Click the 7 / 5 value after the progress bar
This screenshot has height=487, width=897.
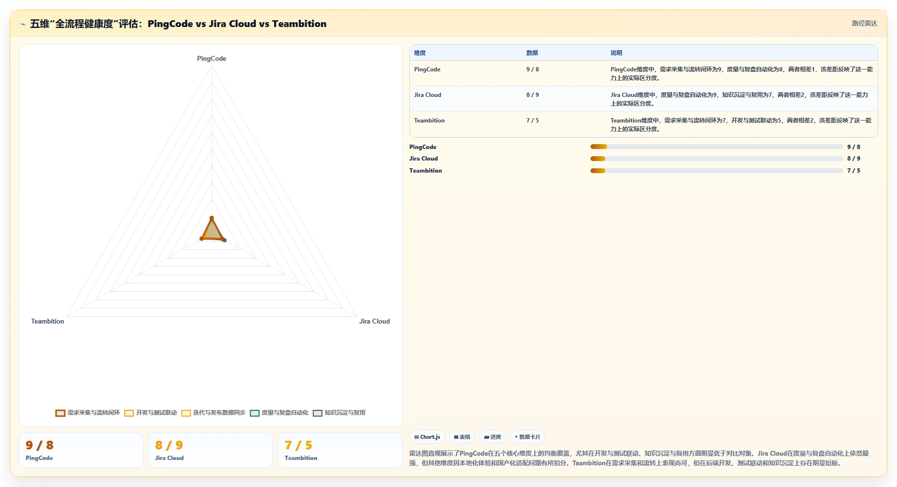pyautogui.click(x=854, y=171)
